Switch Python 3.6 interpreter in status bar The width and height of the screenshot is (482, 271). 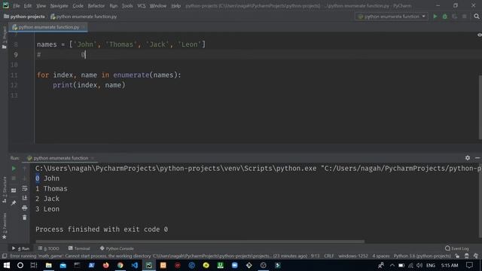pyautogui.click(x=422, y=256)
